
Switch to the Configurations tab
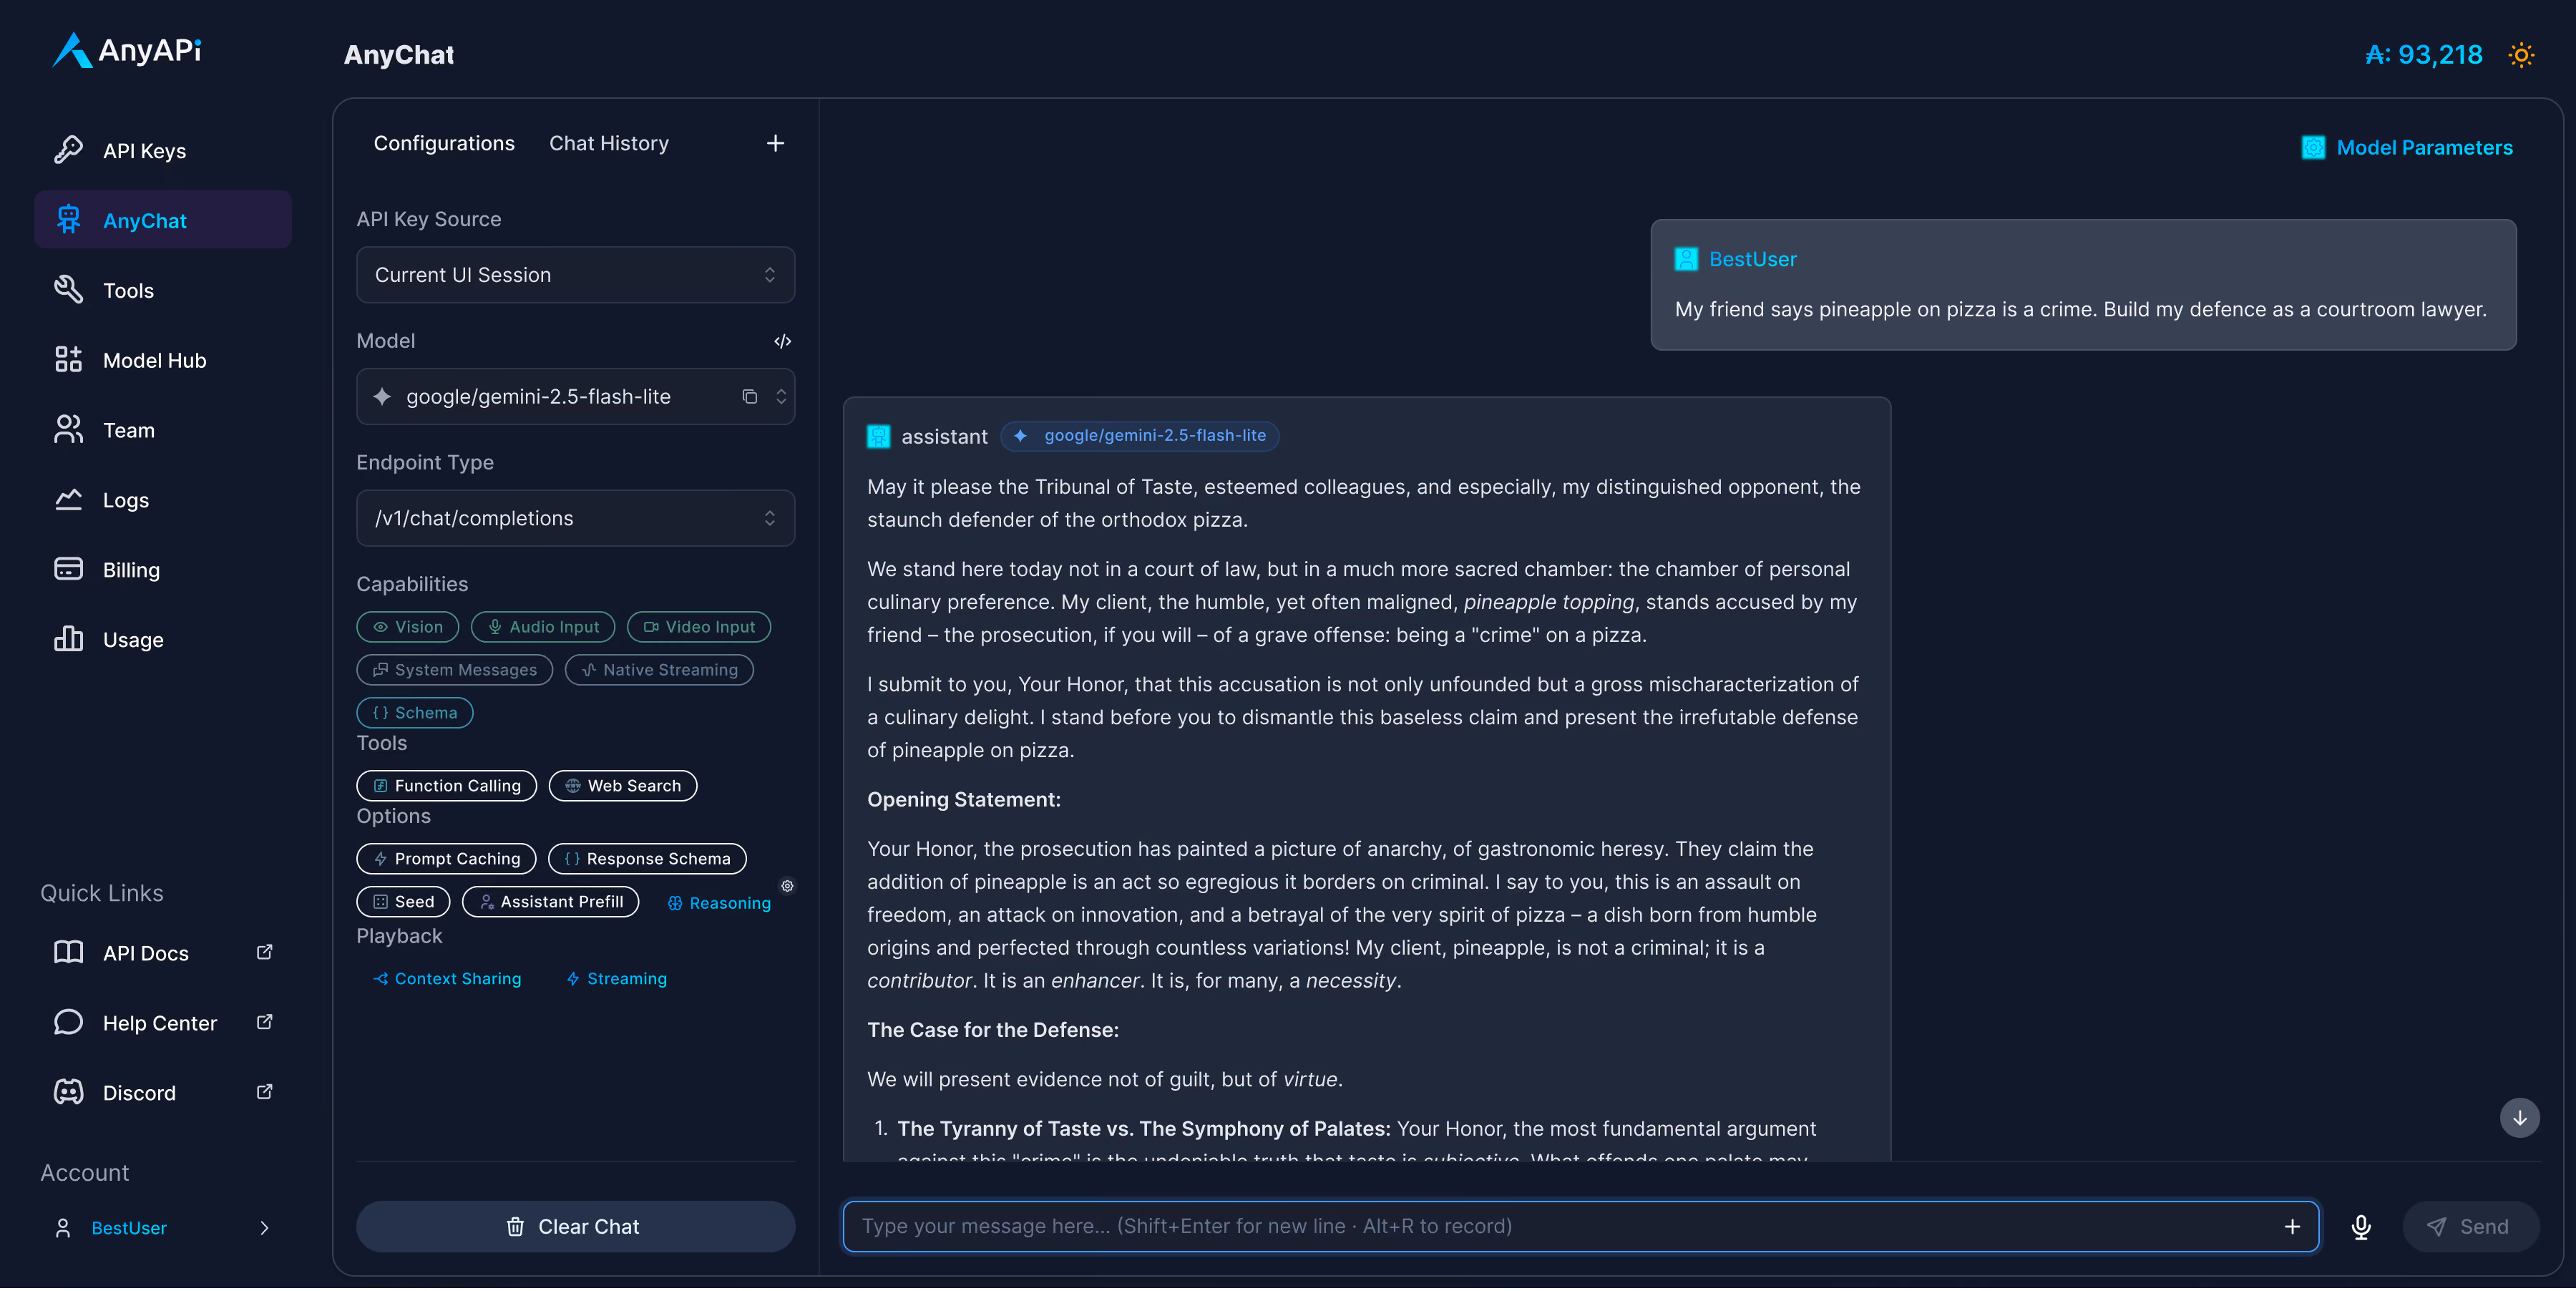click(444, 144)
